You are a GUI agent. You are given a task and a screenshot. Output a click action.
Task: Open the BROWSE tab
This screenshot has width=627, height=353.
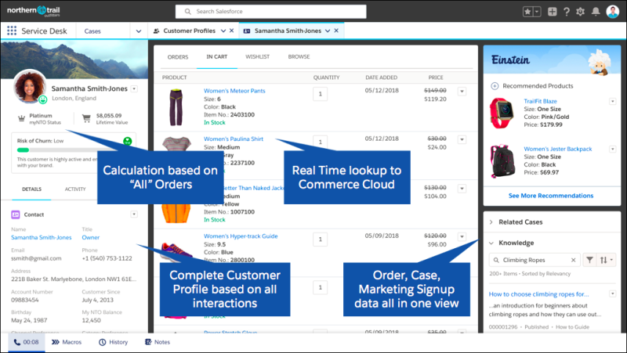pos(299,56)
